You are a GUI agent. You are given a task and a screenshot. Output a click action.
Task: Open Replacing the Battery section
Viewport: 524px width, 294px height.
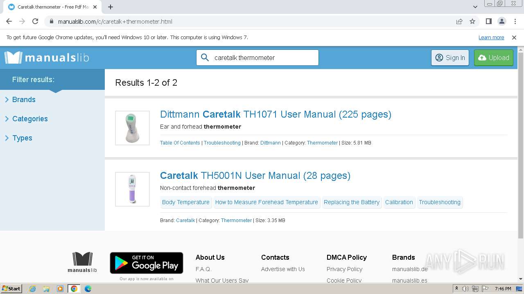click(352, 202)
